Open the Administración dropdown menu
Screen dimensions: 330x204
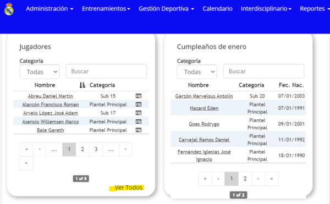click(x=50, y=9)
